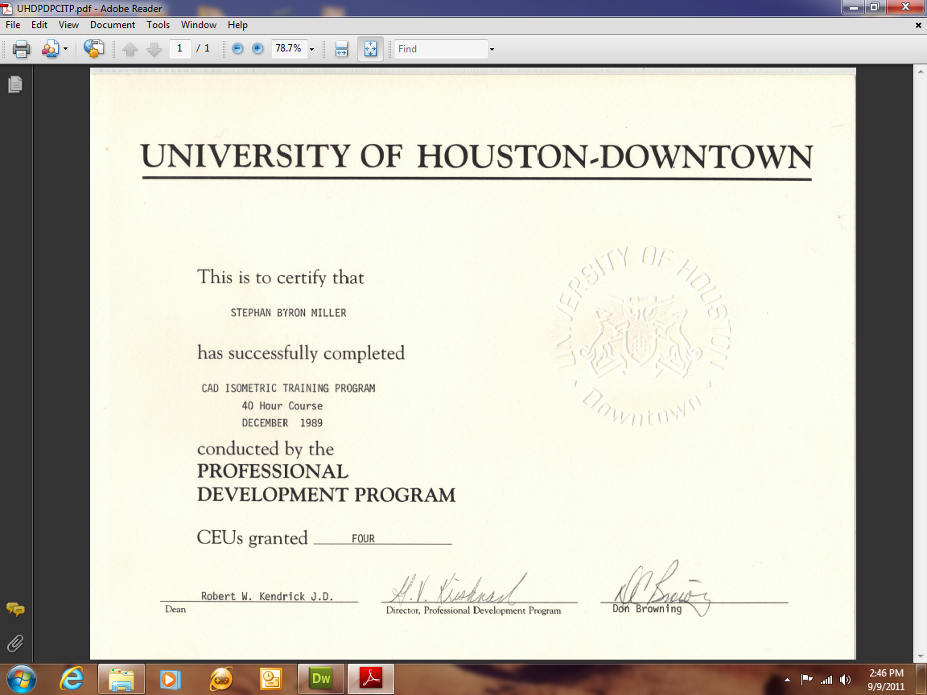The image size is (927, 695).
Task: Open the Document menu
Action: tap(113, 25)
